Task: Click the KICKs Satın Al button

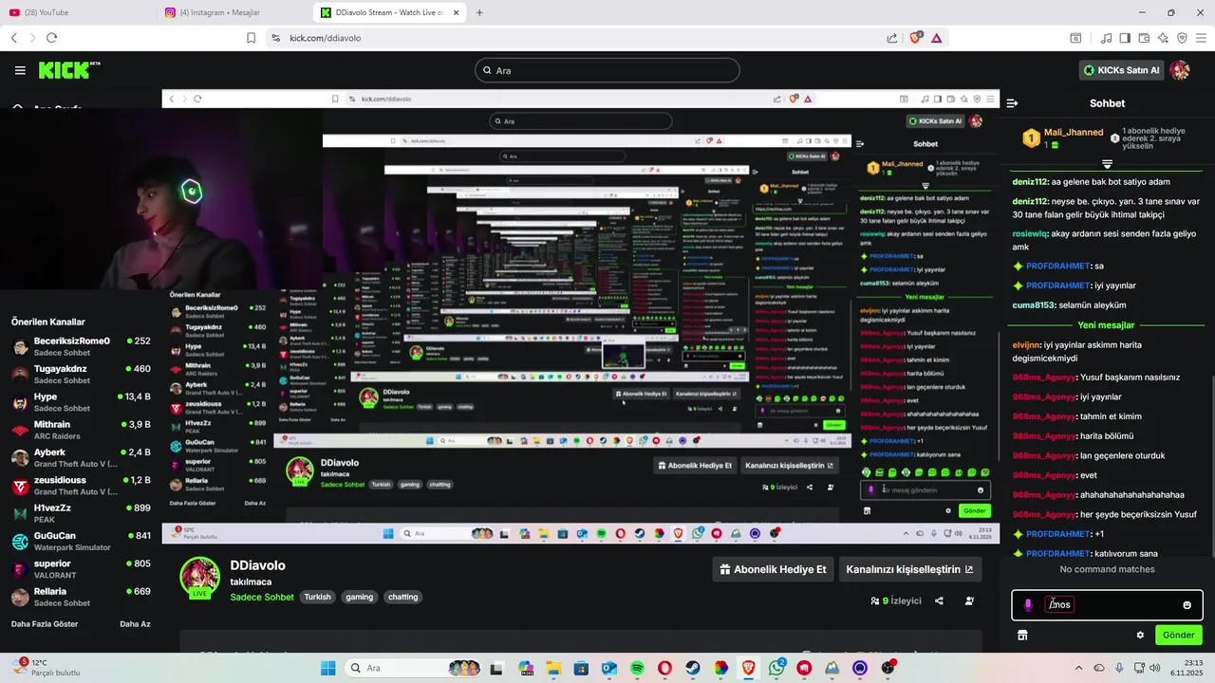Action: 1122,70
